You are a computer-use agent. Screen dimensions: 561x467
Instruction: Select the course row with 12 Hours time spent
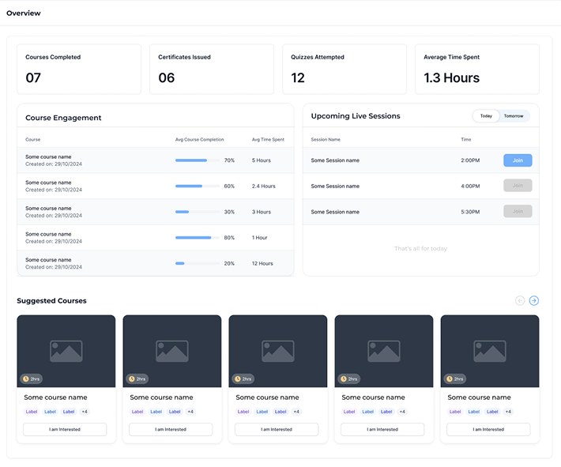(x=155, y=263)
